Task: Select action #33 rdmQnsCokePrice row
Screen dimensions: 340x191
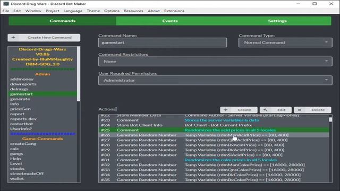Action: tap(214, 170)
